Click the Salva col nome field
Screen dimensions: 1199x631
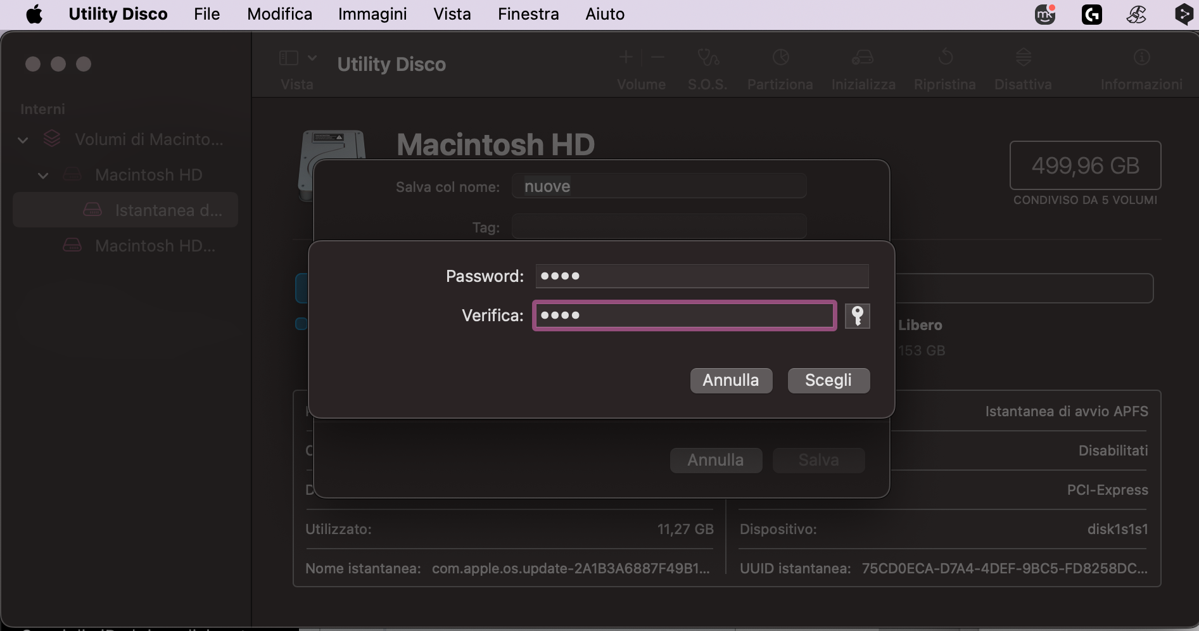[659, 186]
